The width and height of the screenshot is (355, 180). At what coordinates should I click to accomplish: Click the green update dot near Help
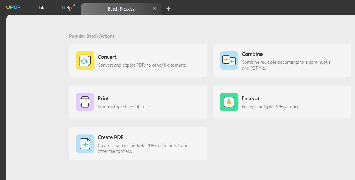pos(74,5)
